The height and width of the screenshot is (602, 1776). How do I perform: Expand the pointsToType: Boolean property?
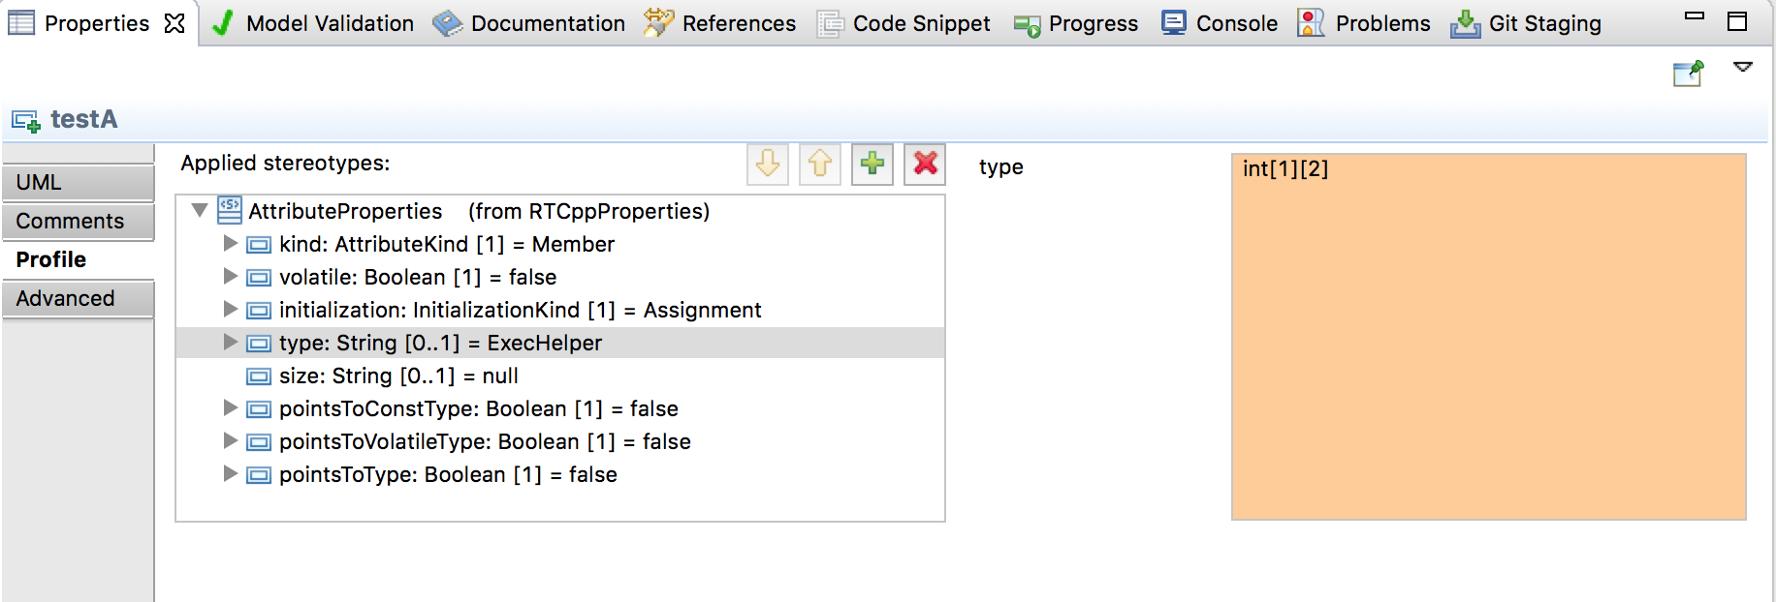click(231, 473)
